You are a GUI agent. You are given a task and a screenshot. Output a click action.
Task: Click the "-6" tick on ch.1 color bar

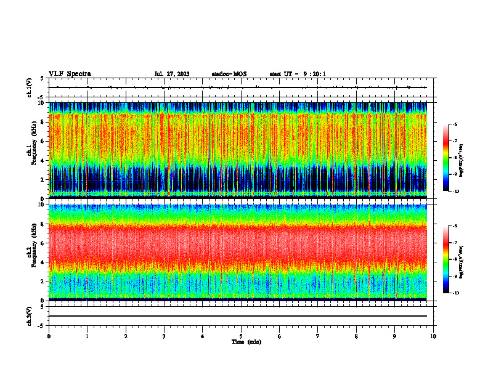(455, 124)
